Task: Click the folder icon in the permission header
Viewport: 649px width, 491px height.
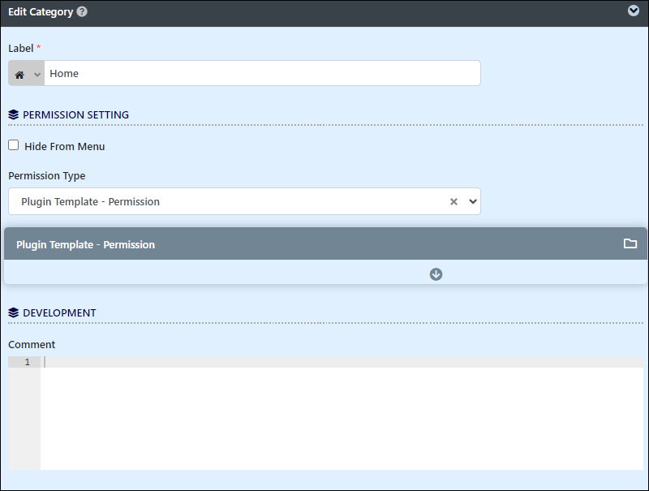Action: (630, 243)
